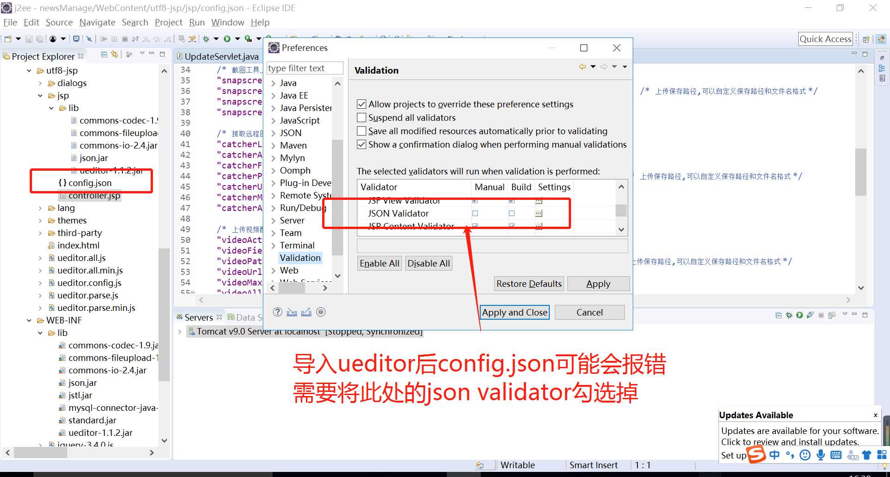
Task: Click the green Run toolbar button
Action: (x=227, y=39)
